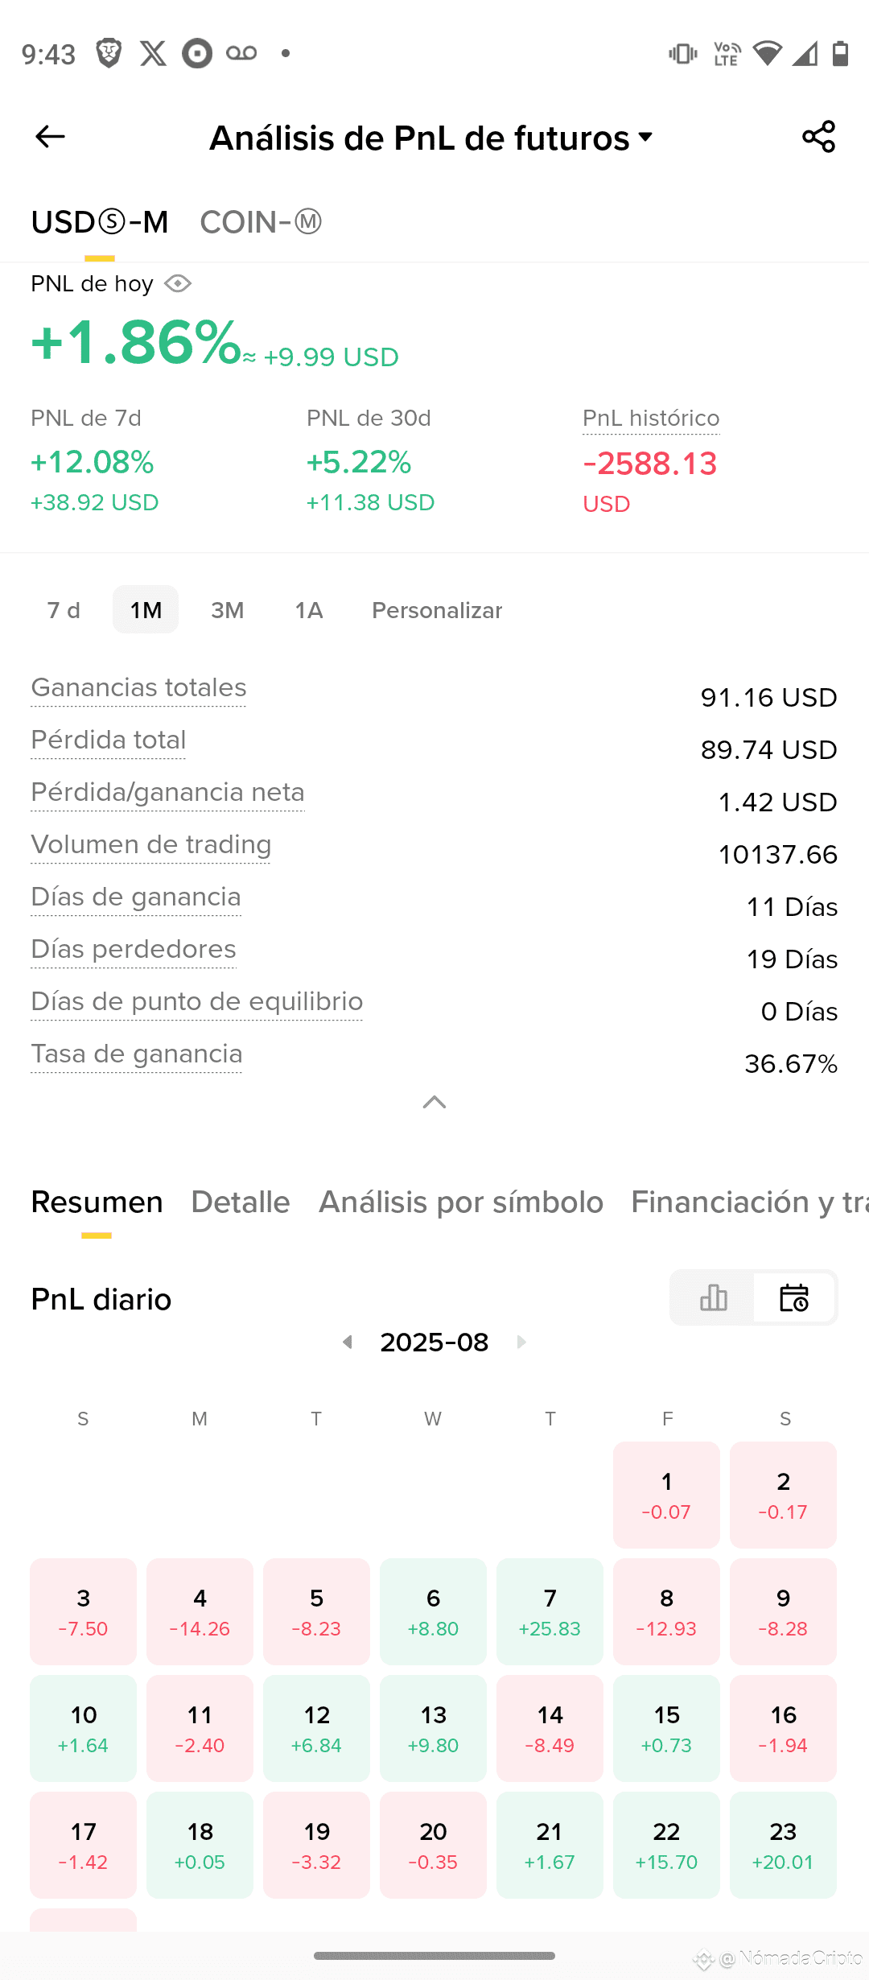Collapse the statistics with the up chevron
869x1980 pixels.
coord(434,1102)
